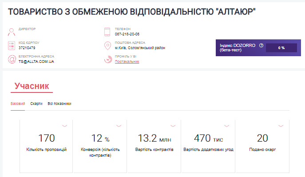Click the phone number 067-218-20-06
The width and height of the screenshot is (305, 177).
pos(127,34)
